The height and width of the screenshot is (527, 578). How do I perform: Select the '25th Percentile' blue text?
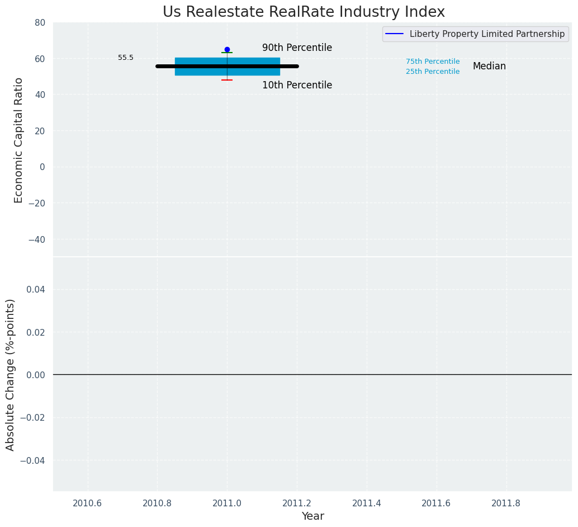(433, 72)
